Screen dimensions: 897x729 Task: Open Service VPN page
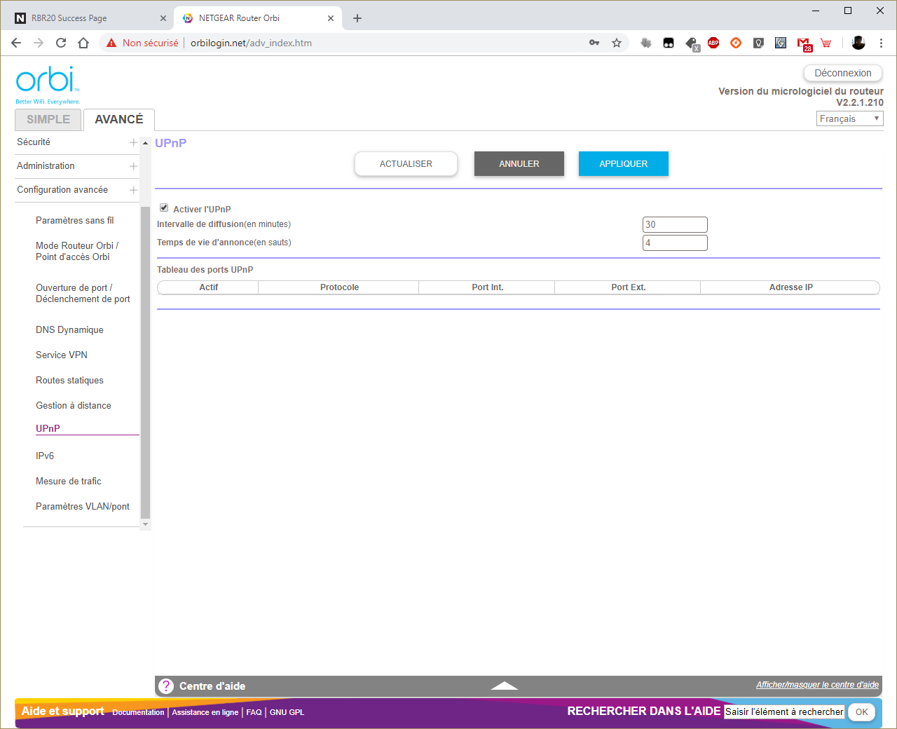pos(62,355)
